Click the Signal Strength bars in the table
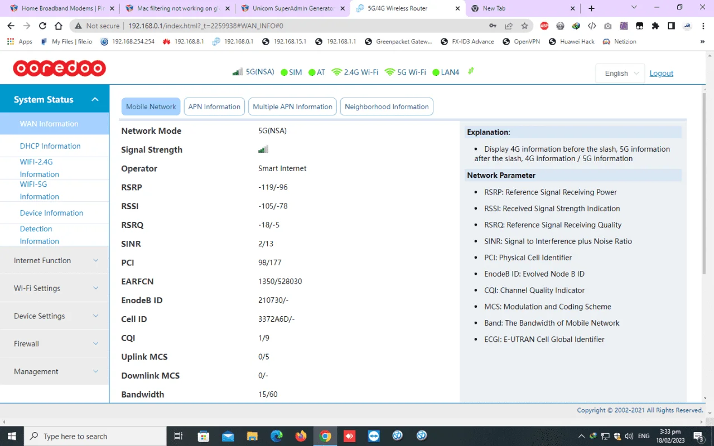The height and width of the screenshot is (446, 714). [263, 149]
